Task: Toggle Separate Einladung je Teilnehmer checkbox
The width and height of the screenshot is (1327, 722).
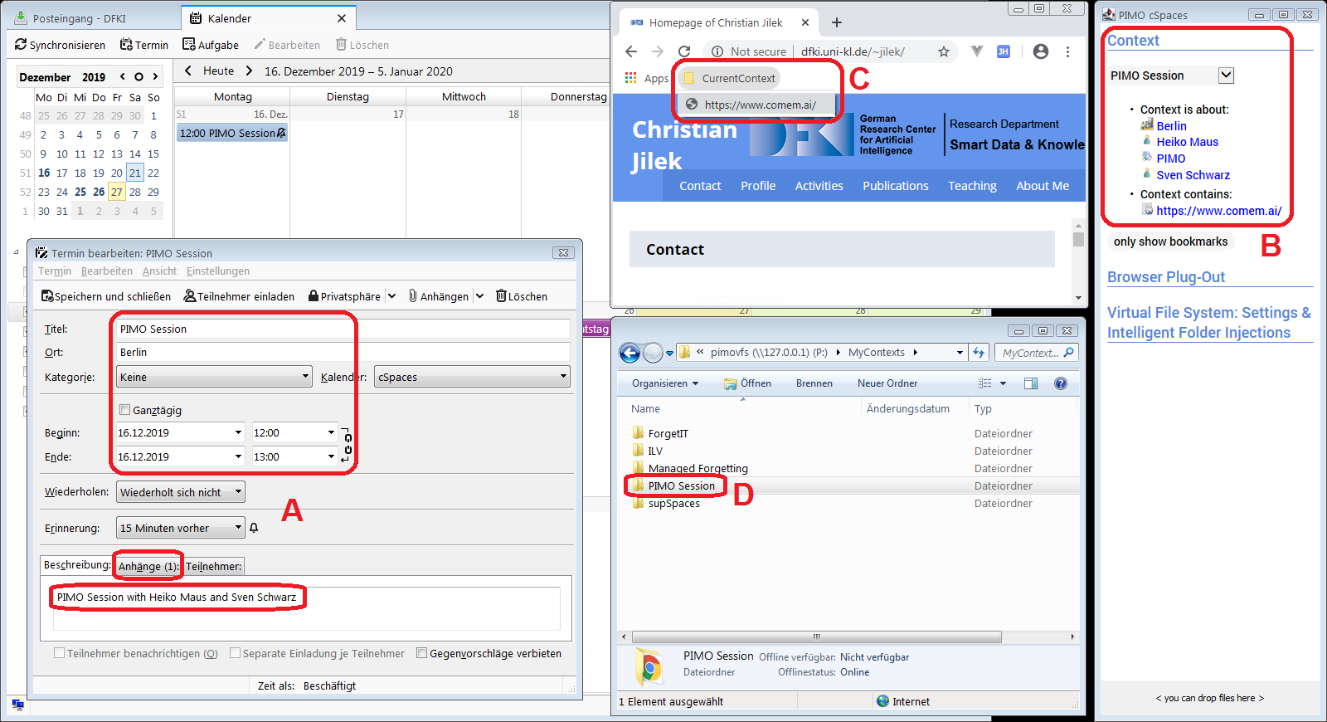Action: tap(235, 653)
